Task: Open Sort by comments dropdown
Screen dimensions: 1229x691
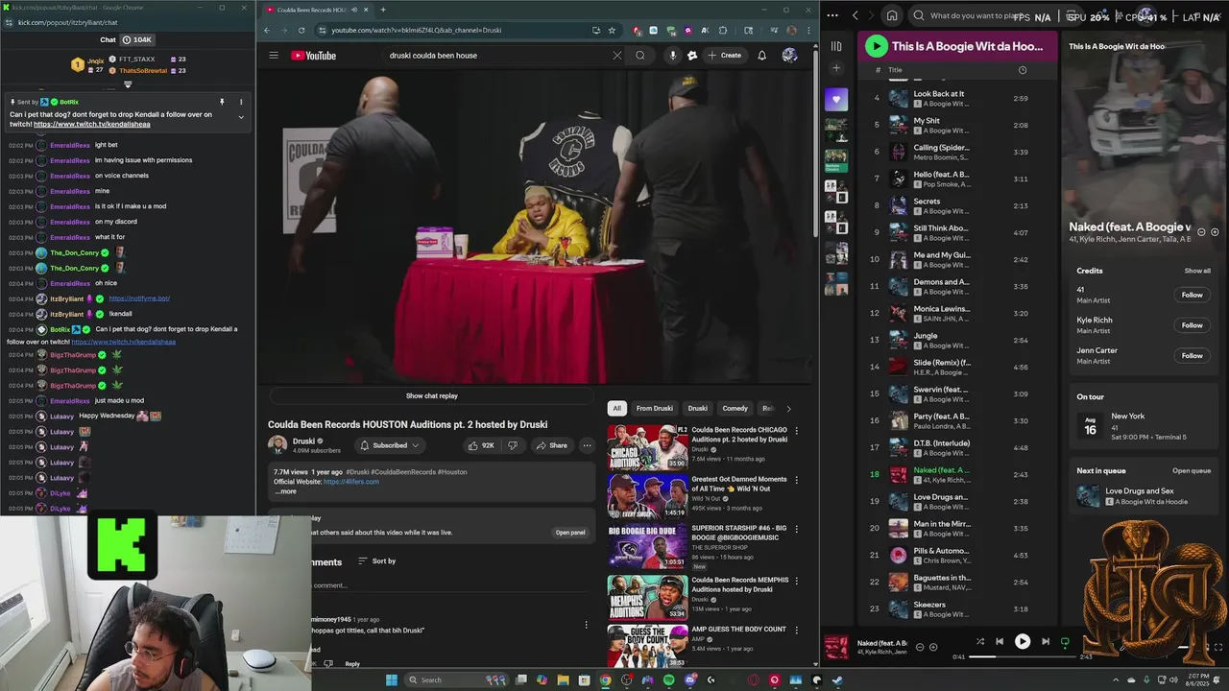Action: (376, 560)
